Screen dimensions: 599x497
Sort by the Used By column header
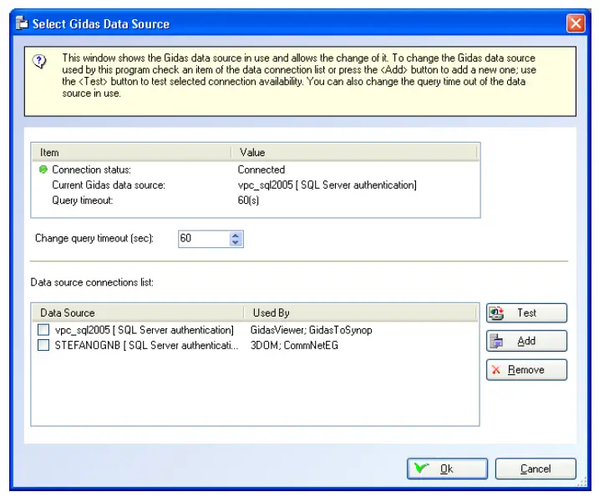(360, 313)
